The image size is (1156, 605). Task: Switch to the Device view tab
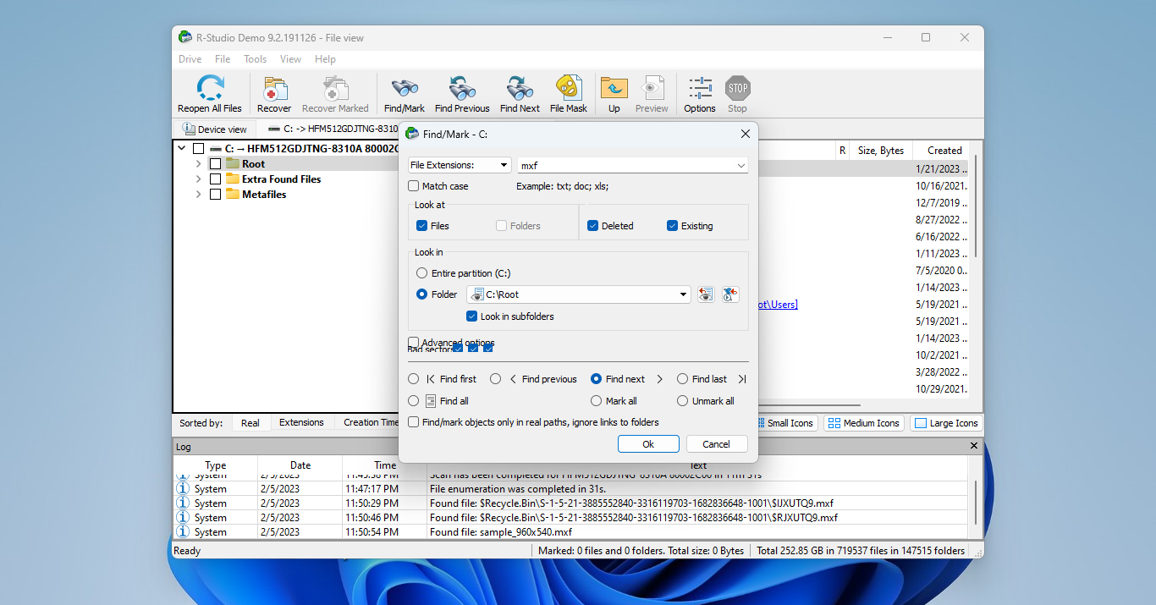point(215,129)
